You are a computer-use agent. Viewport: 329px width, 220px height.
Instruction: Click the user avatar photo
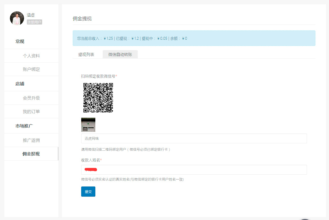(x=17, y=18)
